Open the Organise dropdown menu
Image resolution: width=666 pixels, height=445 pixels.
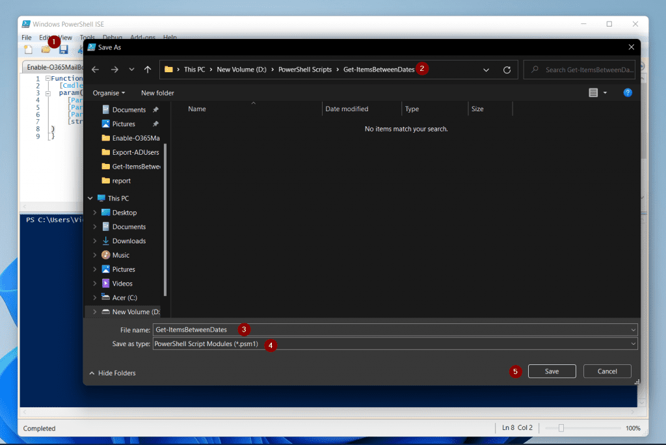[x=109, y=93]
